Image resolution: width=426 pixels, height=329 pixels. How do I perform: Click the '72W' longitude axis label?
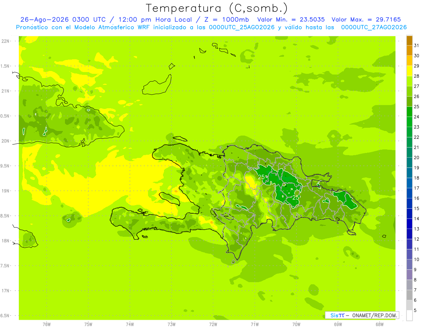coord(213,324)
